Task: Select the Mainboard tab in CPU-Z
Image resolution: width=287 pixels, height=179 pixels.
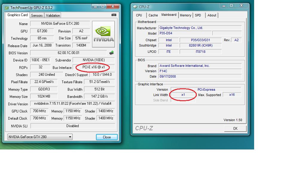Action: pyautogui.click(x=169, y=15)
